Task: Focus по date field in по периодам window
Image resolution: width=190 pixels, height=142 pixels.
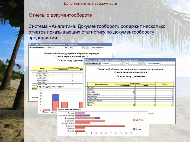Action: (x=78, y=48)
